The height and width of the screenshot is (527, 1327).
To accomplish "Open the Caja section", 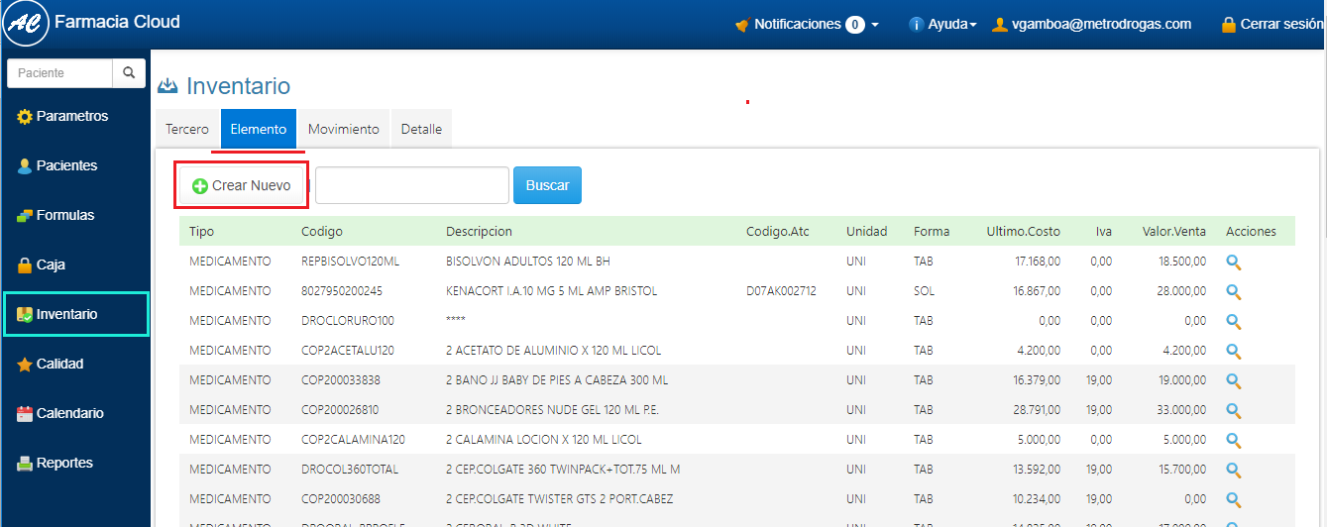I will click(x=50, y=264).
